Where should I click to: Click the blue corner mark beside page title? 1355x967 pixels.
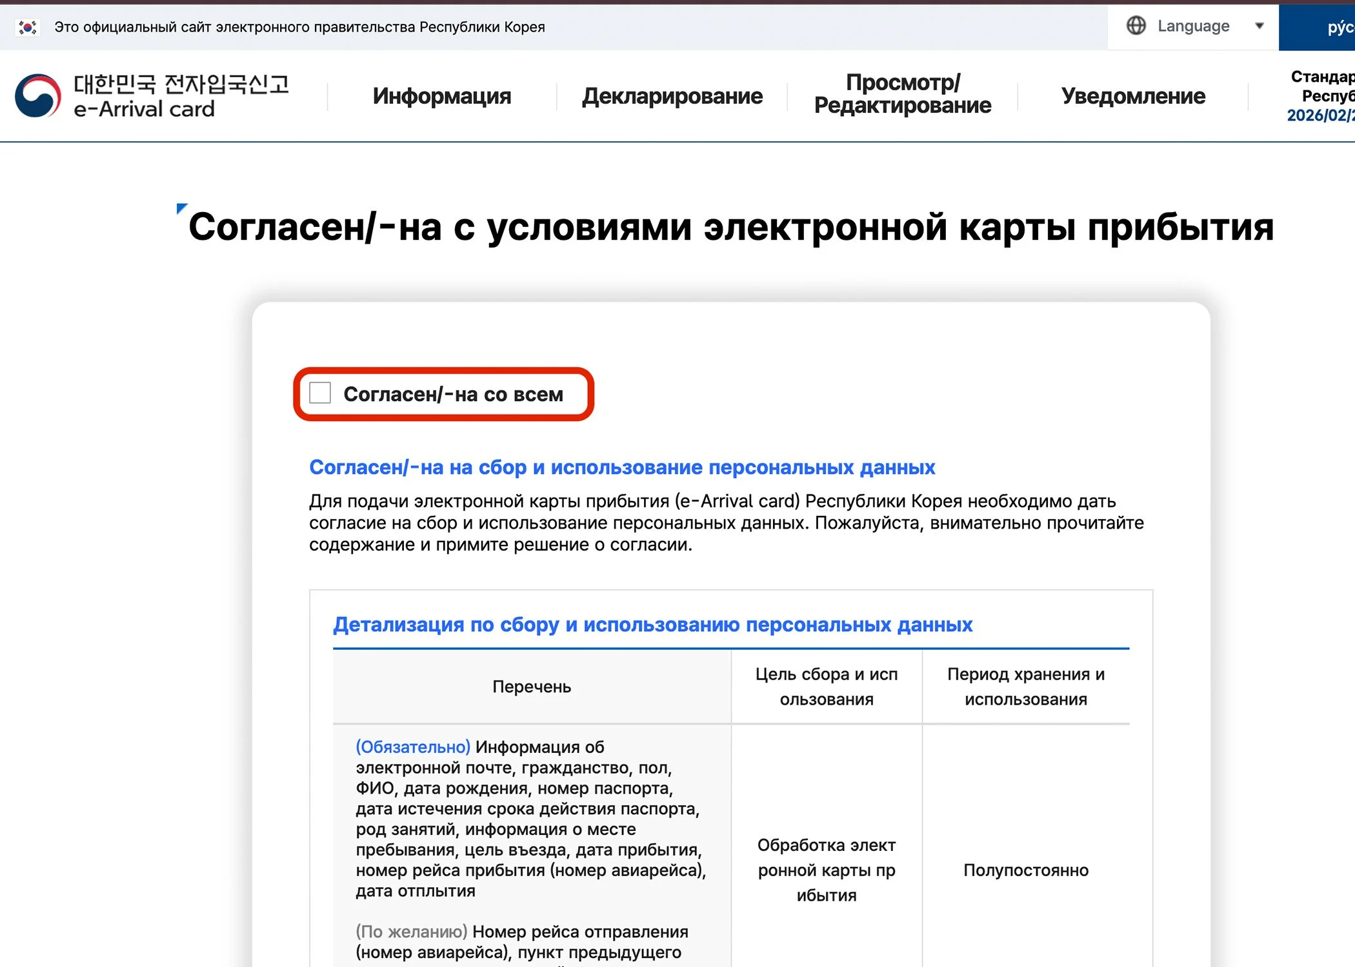181,208
